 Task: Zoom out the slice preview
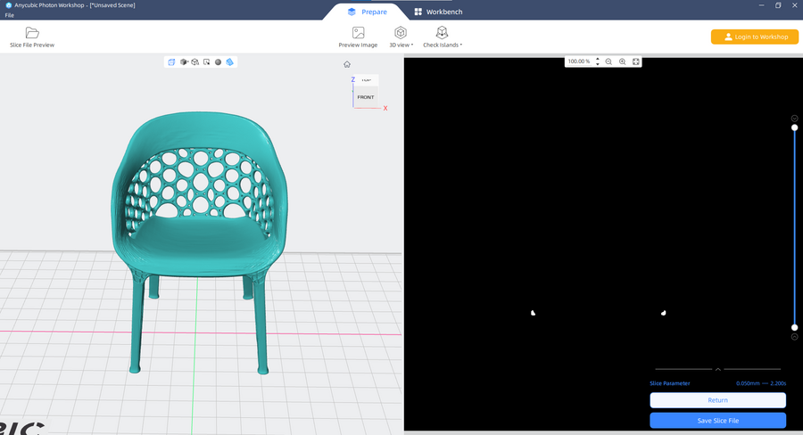pyautogui.click(x=608, y=62)
